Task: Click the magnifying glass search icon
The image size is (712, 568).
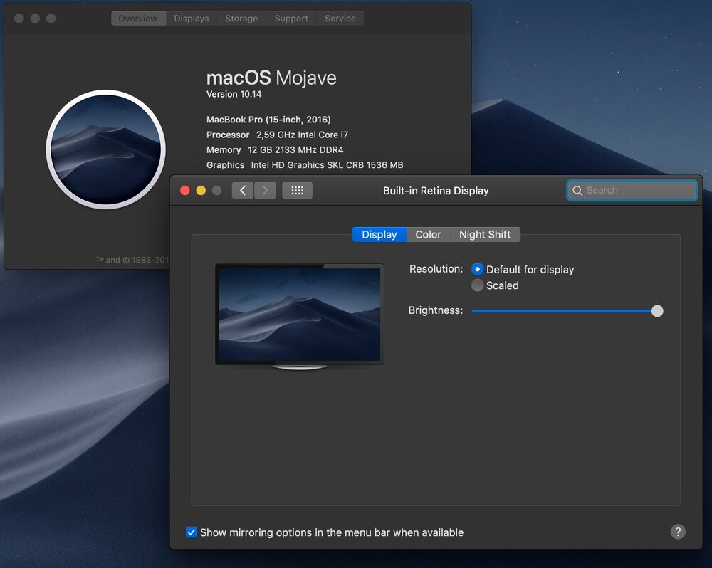Action: (577, 191)
